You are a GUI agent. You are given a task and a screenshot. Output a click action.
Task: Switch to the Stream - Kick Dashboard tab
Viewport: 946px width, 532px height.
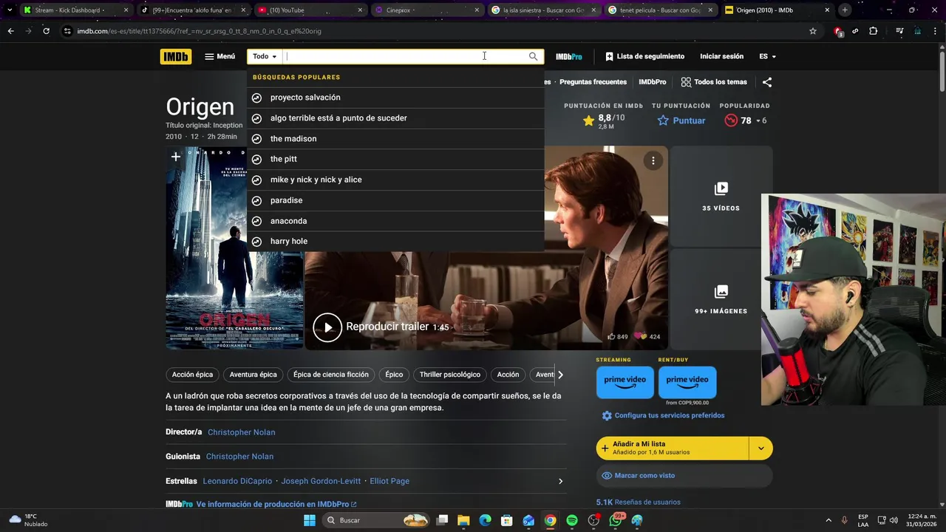75,10
